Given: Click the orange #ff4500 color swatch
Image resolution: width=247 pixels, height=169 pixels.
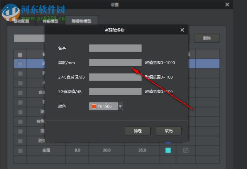Looking at the screenshot, I should click(x=94, y=107).
